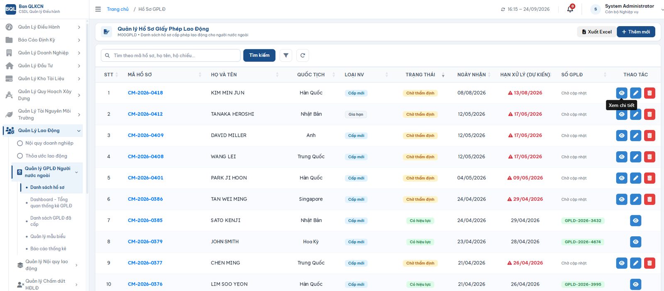Viewport: 664px width, 291px height.
Task: Click Thêm mới button
Action: [636, 32]
